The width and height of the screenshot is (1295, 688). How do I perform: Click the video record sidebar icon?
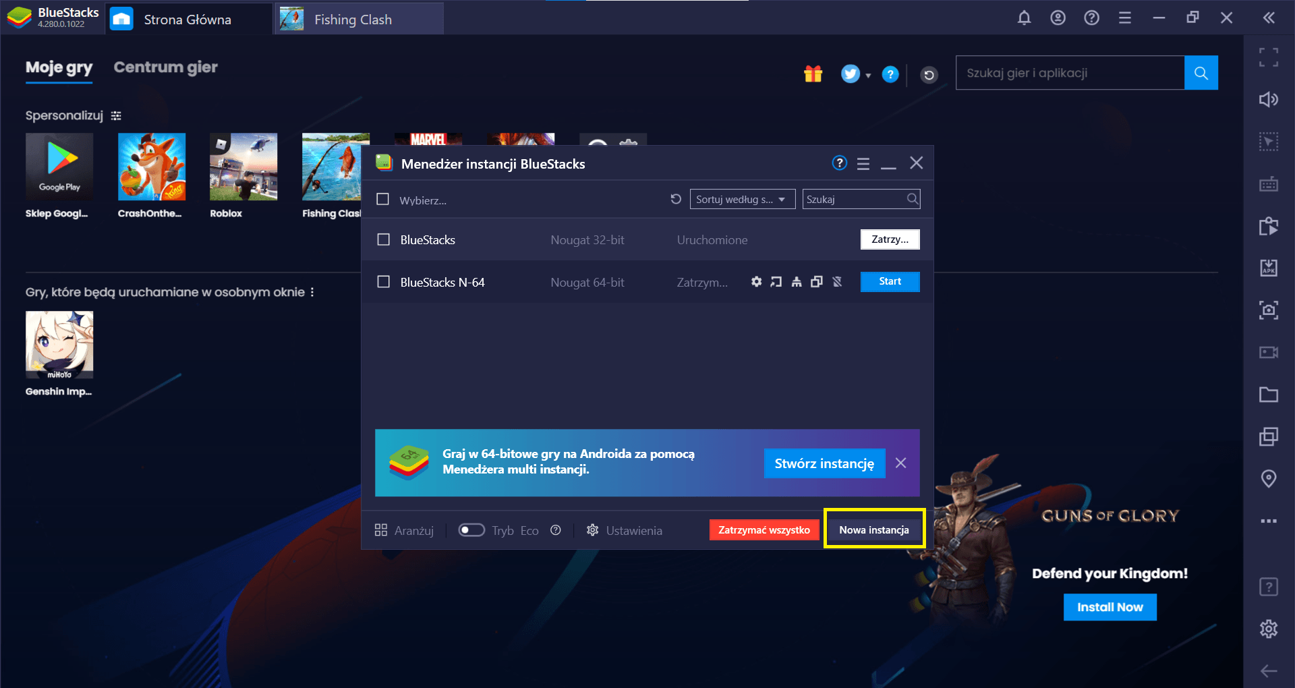pyautogui.click(x=1269, y=352)
